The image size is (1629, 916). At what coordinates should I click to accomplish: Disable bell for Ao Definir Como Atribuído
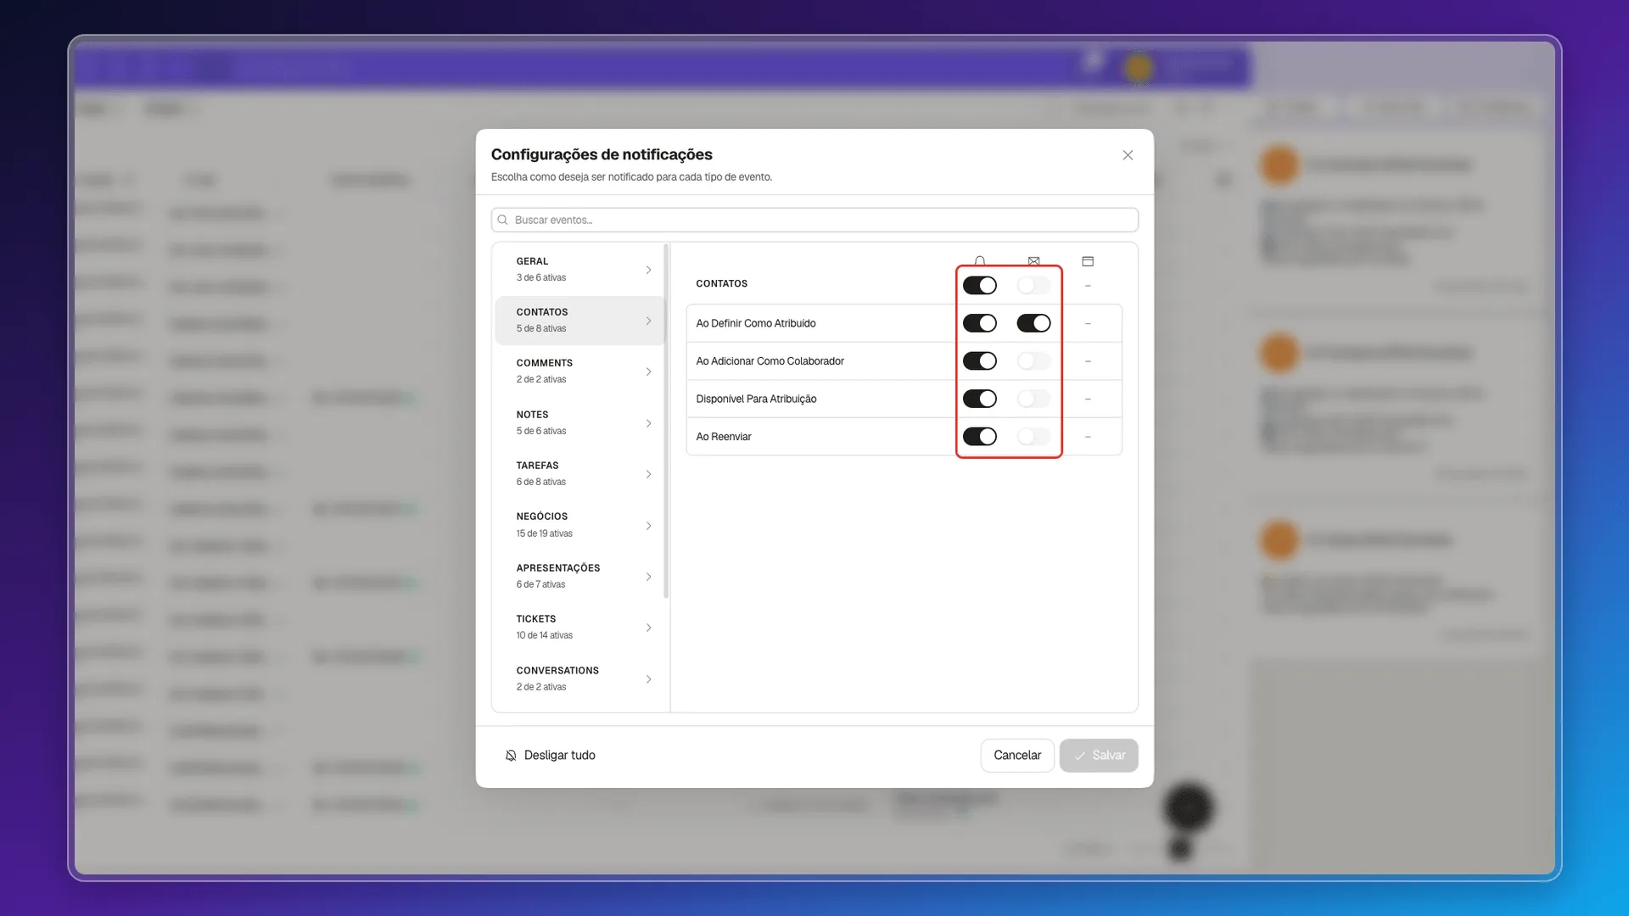click(980, 323)
